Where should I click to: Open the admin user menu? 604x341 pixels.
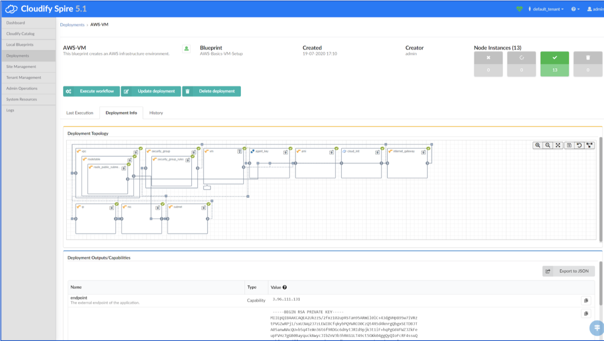[x=596, y=9]
